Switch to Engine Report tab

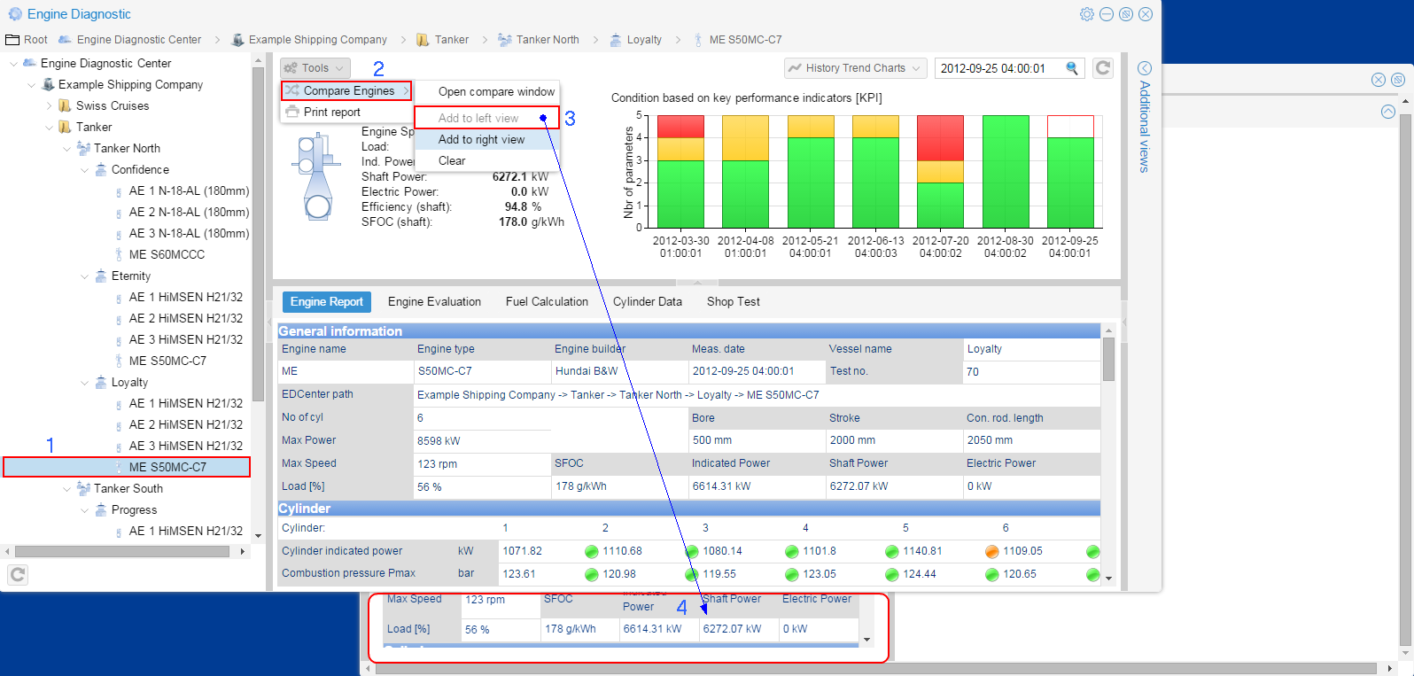326,302
